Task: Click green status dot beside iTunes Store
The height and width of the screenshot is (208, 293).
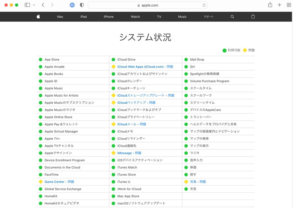Action: click(x=113, y=175)
